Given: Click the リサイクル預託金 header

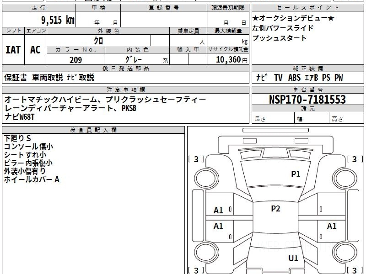Looking at the screenshot, I should [x=228, y=50].
